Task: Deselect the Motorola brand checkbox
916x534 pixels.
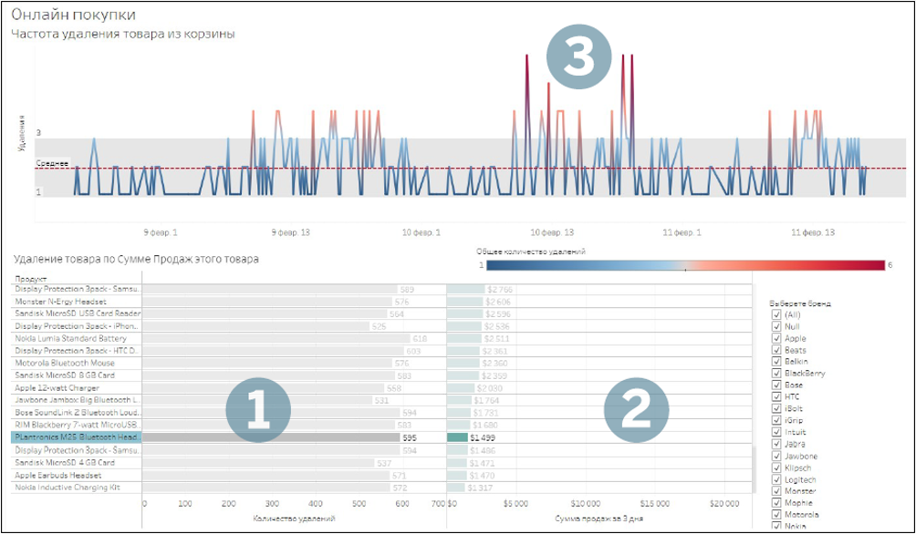Action: [776, 514]
